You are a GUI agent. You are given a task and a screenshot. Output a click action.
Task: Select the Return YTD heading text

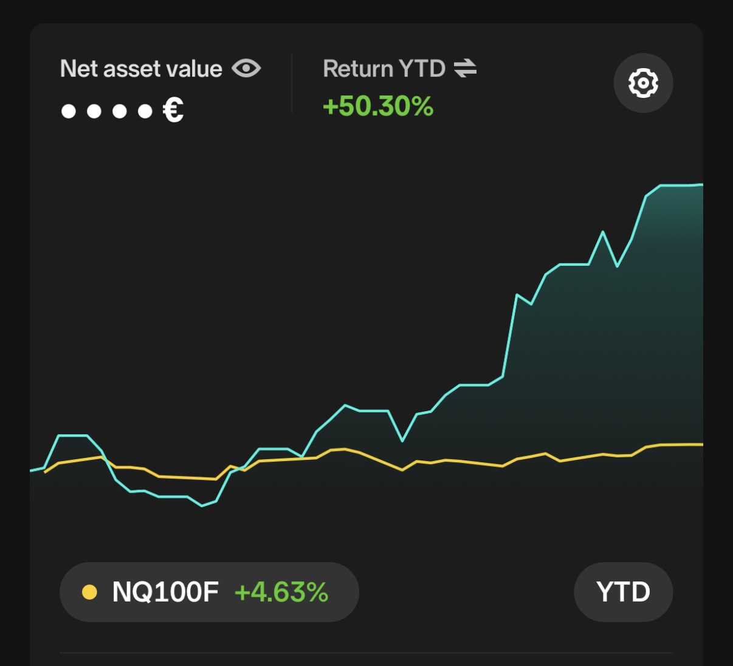click(x=384, y=69)
